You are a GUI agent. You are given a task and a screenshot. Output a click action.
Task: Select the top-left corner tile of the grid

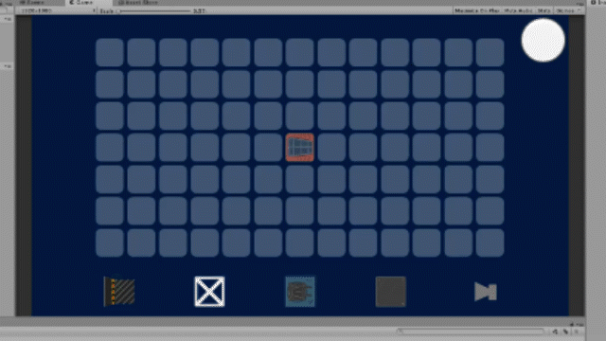(110, 52)
